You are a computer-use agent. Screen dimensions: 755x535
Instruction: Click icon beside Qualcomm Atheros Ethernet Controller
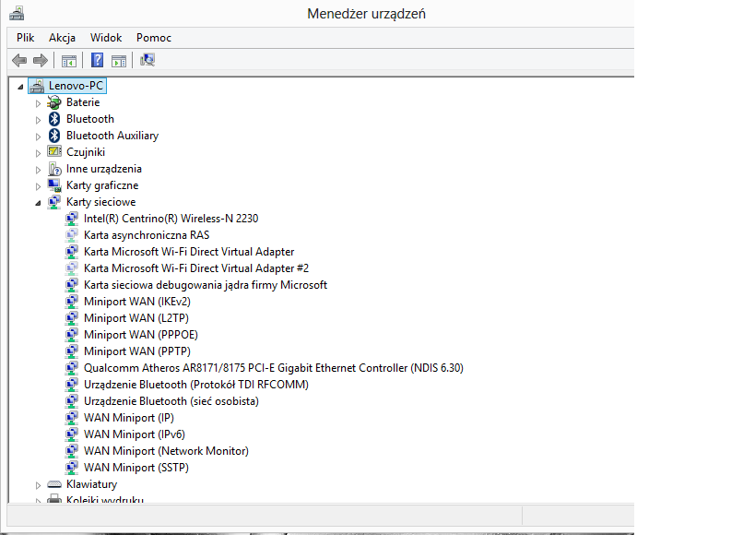tap(72, 368)
